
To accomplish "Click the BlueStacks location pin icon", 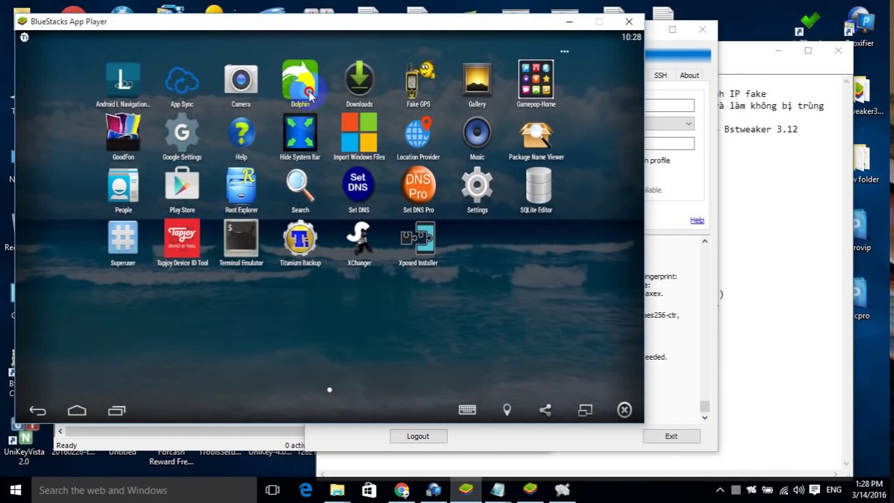I will (x=507, y=411).
